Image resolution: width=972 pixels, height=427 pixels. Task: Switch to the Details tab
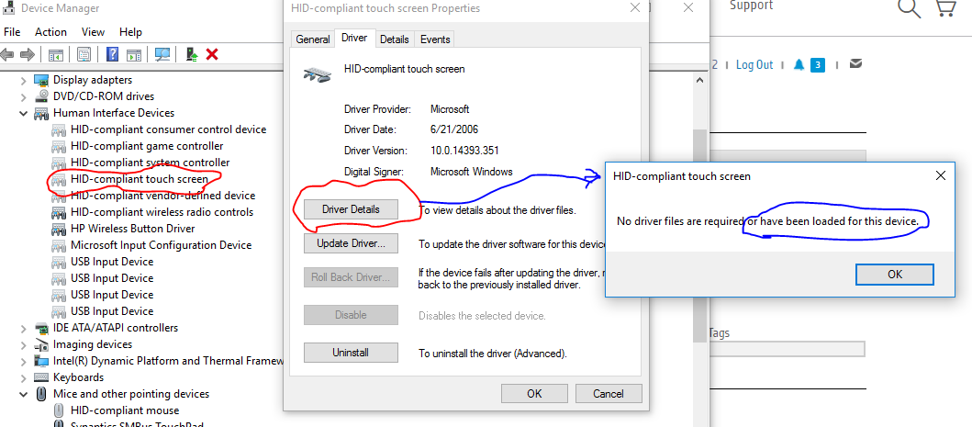point(395,39)
